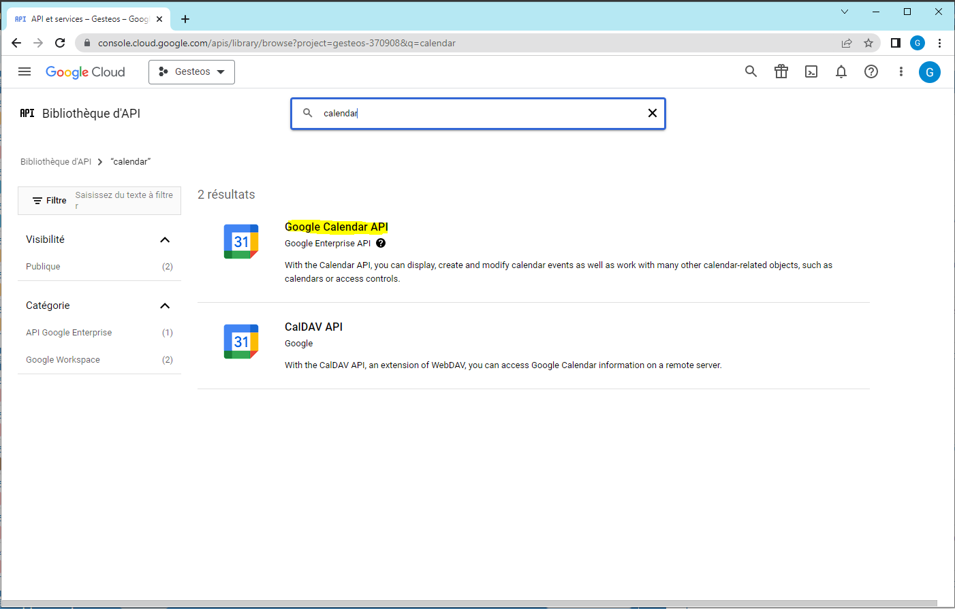Clear the calendar search text with X

point(652,113)
